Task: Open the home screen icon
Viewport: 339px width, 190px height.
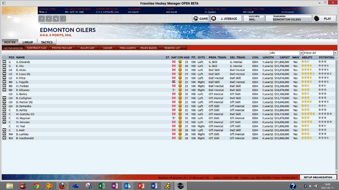Action: 56,19
